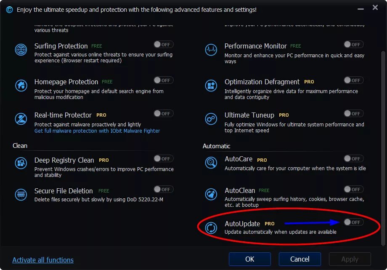Click the AutoCare magnifier icon
The width and height of the screenshot is (387, 270).
211,163
